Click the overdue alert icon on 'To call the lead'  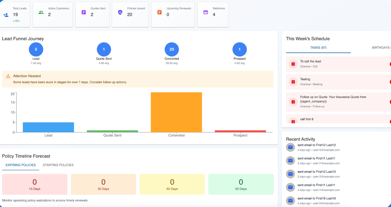293,64
